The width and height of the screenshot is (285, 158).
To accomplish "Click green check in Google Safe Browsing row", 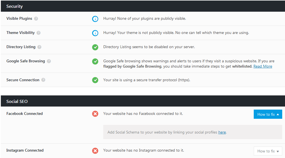I will [x=95, y=61].
